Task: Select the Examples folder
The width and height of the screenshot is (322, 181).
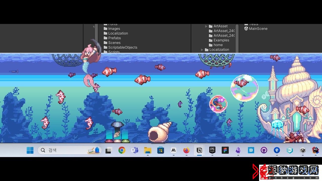Action: 219,40
